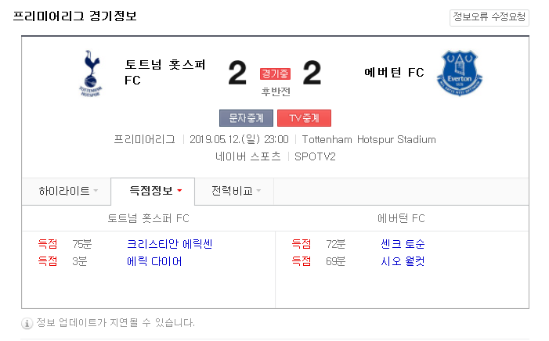The image size is (549, 341).
Task: Click the Everton FC crest logo
Action: coord(460,73)
